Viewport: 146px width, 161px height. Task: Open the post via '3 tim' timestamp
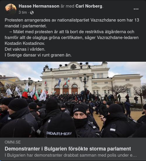(x=23, y=13)
